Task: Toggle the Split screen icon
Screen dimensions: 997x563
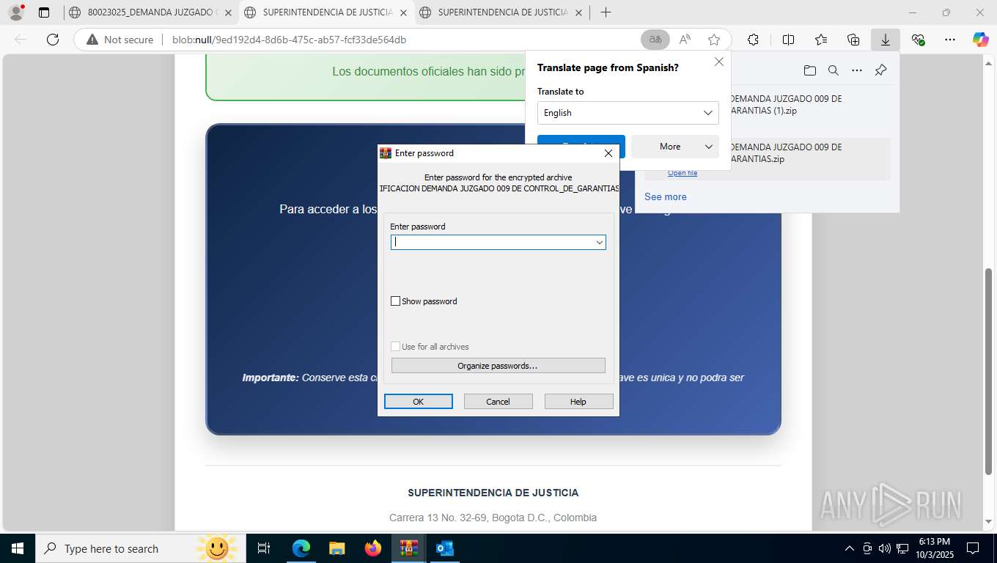Action: tap(788, 40)
